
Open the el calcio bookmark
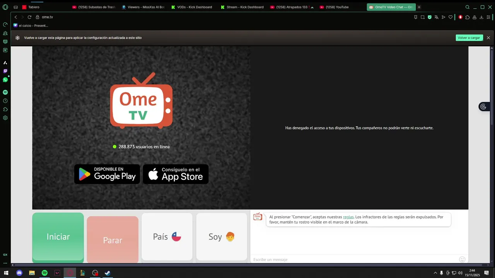click(31, 25)
